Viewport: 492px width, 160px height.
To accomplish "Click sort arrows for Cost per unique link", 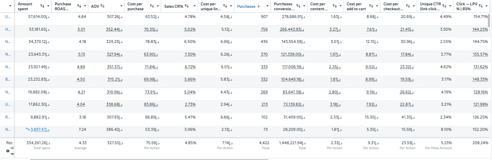I will [225, 6].
